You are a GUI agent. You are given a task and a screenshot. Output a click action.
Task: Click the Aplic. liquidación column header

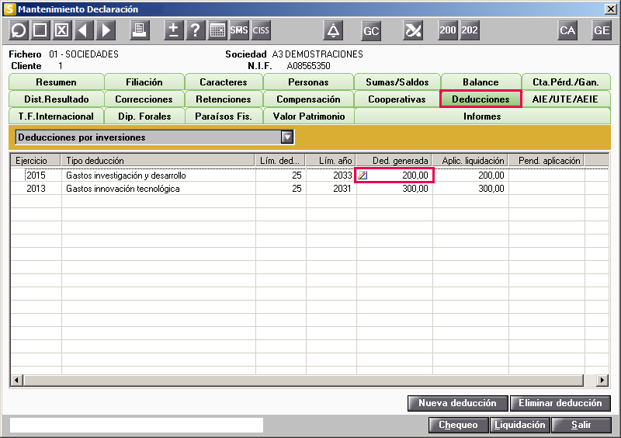pyautogui.click(x=470, y=161)
